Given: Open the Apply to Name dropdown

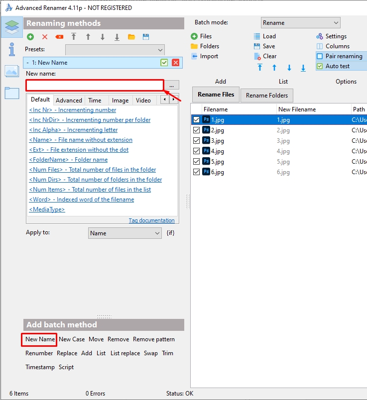Looking at the screenshot, I should click(x=125, y=233).
